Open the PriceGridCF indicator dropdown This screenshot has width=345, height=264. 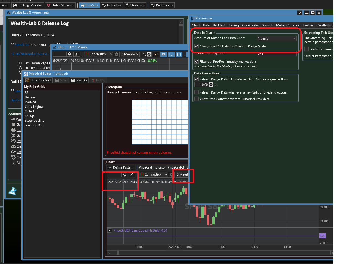tap(178, 167)
